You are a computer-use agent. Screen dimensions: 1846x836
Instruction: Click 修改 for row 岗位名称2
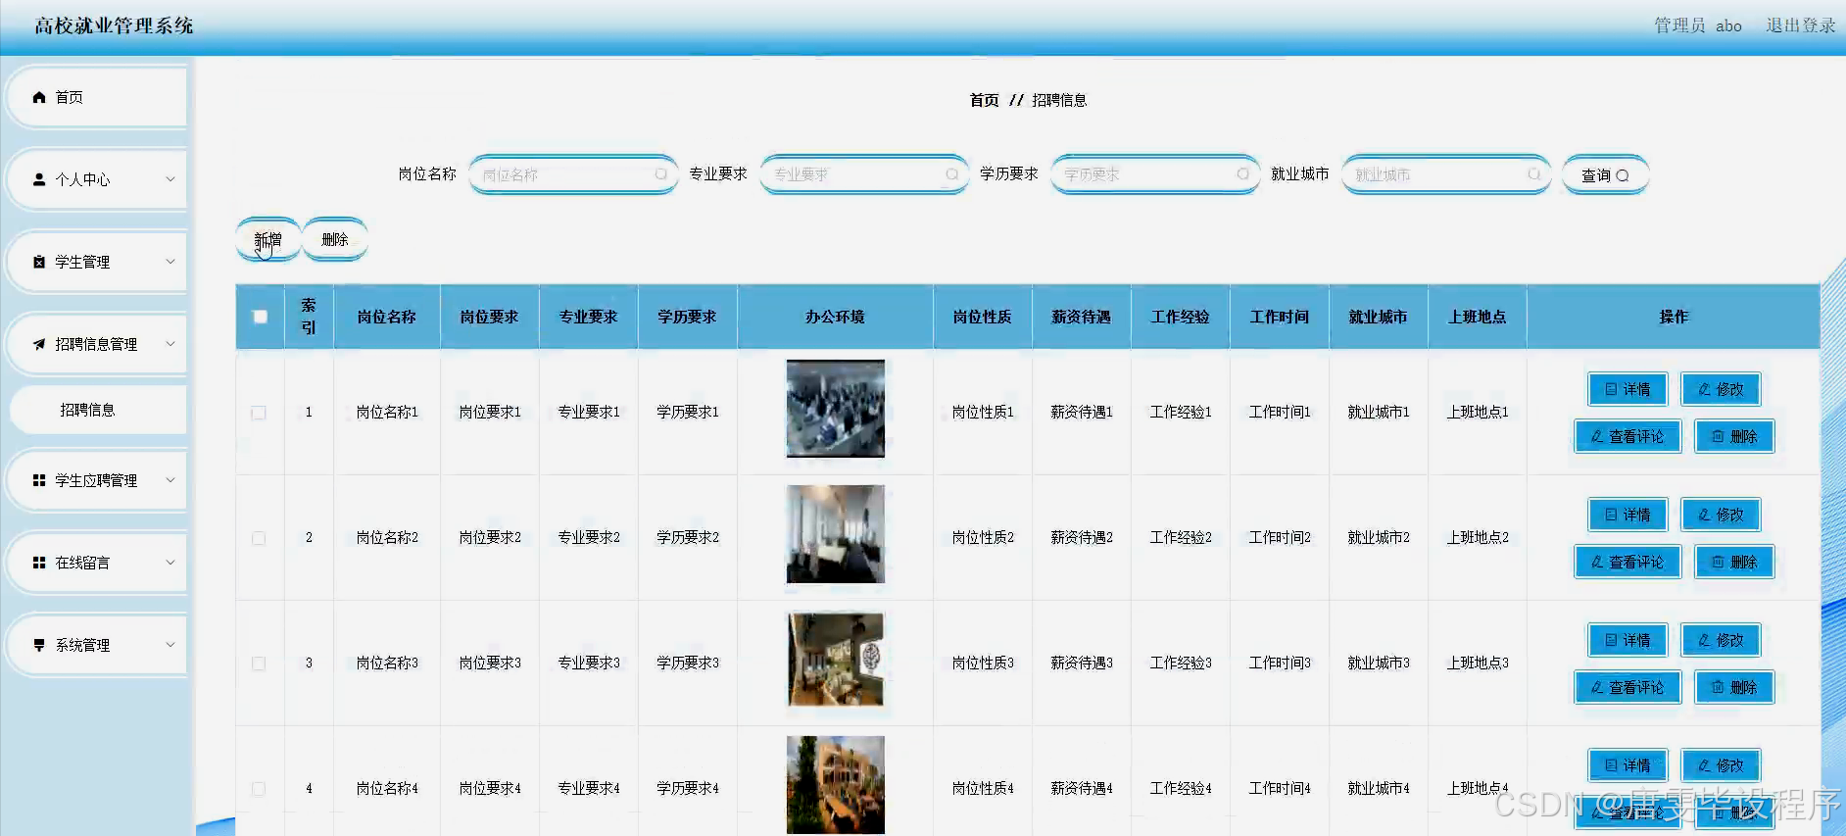(x=1721, y=515)
